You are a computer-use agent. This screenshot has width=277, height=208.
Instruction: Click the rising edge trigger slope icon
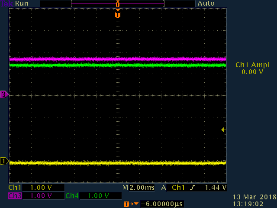click(193, 188)
